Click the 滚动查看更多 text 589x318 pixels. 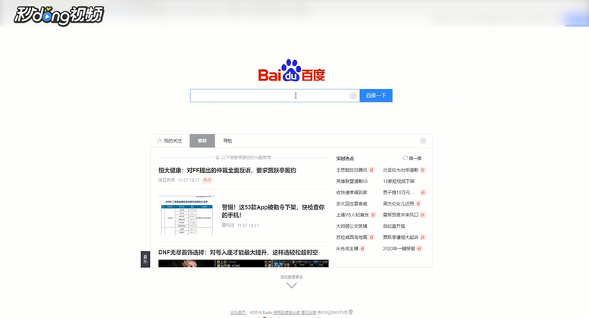coord(292,277)
